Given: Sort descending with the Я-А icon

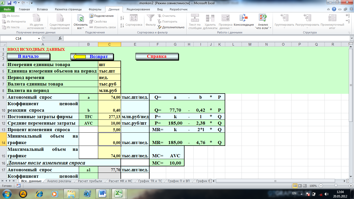Looking at the screenshot, I should pos(122,25).
